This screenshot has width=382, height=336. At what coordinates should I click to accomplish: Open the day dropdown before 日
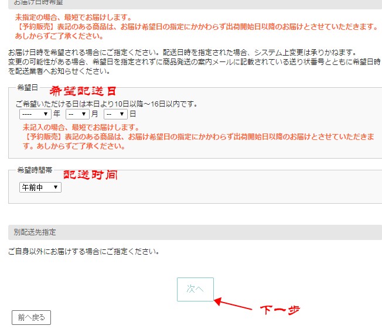[x=115, y=114]
